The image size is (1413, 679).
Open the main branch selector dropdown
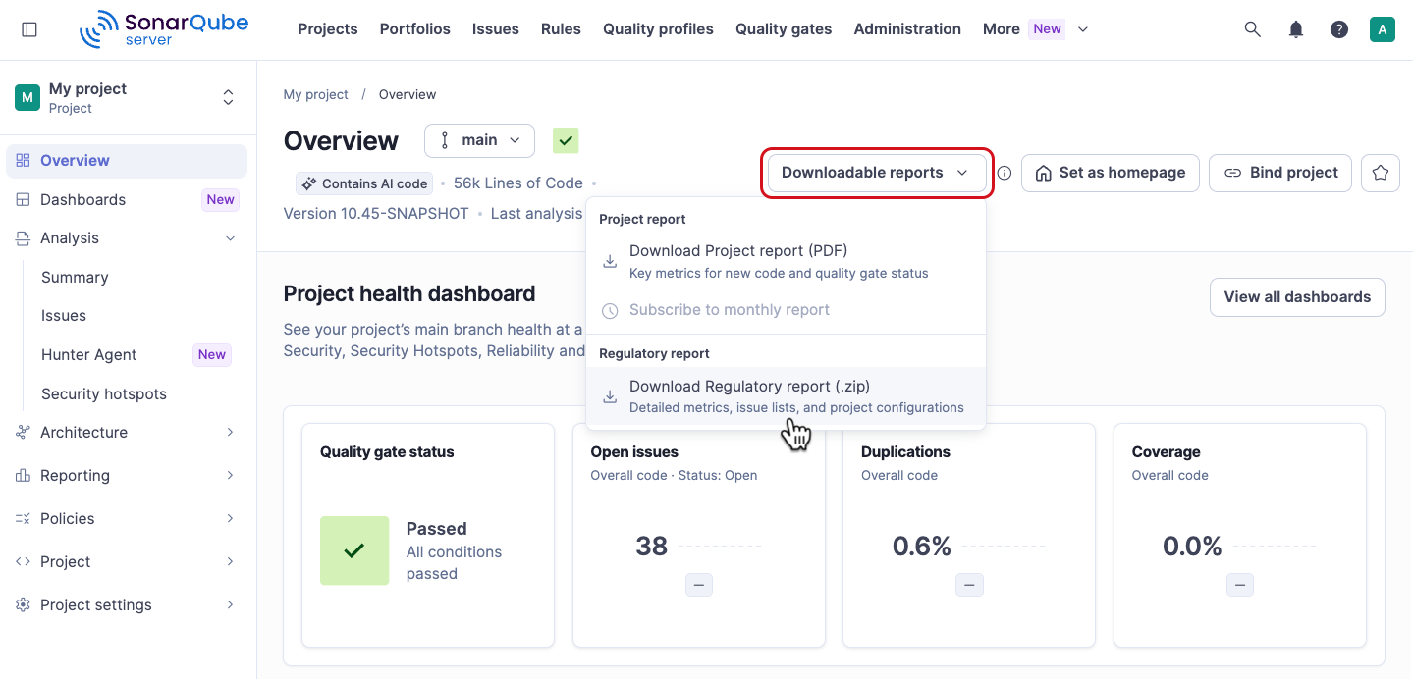[x=479, y=140]
